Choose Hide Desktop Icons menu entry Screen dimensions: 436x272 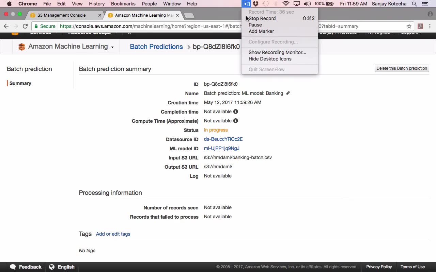pyautogui.click(x=270, y=59)
